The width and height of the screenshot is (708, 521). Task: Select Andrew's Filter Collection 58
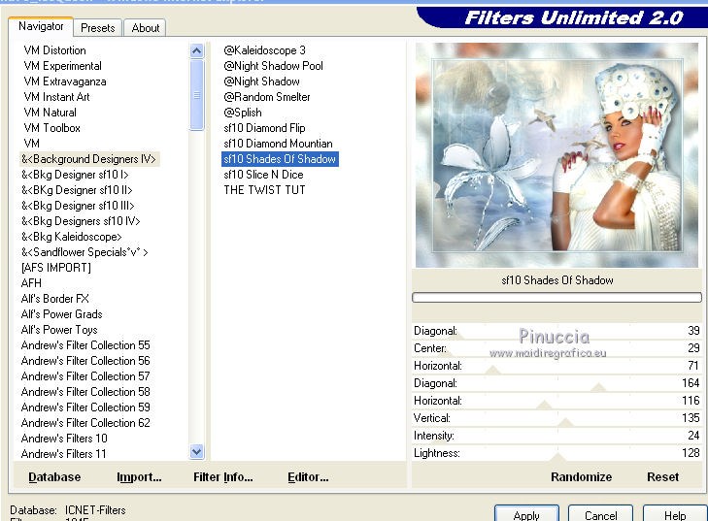point(85,392)
